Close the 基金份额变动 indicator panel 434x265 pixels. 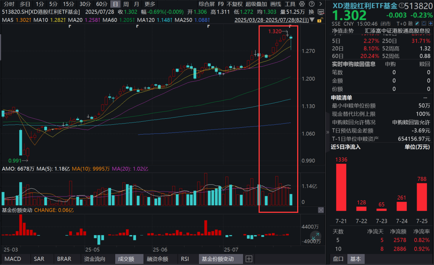point(321,210)
